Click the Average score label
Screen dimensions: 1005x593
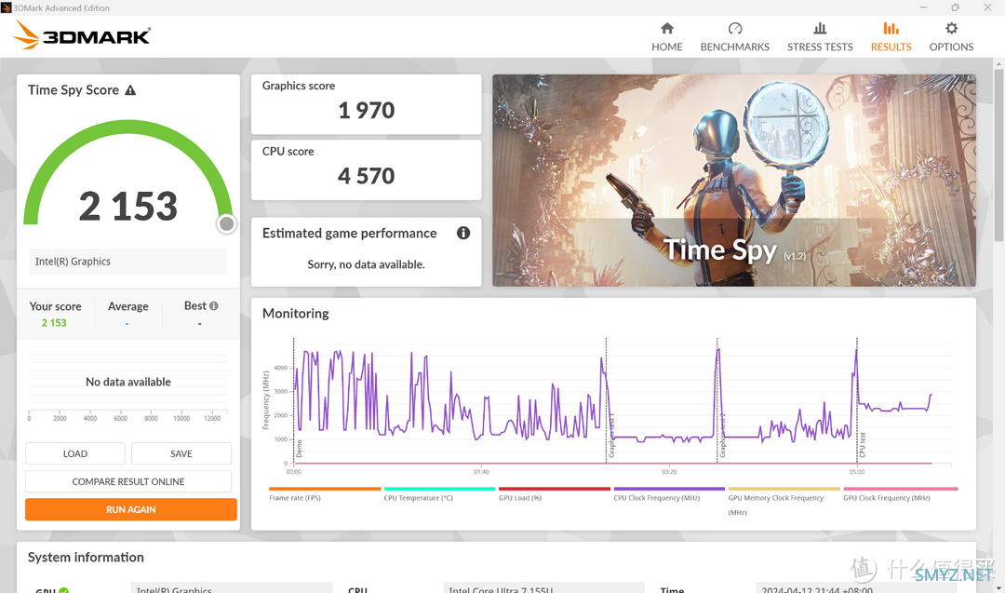pyautogui.click(x=128, y=306)
